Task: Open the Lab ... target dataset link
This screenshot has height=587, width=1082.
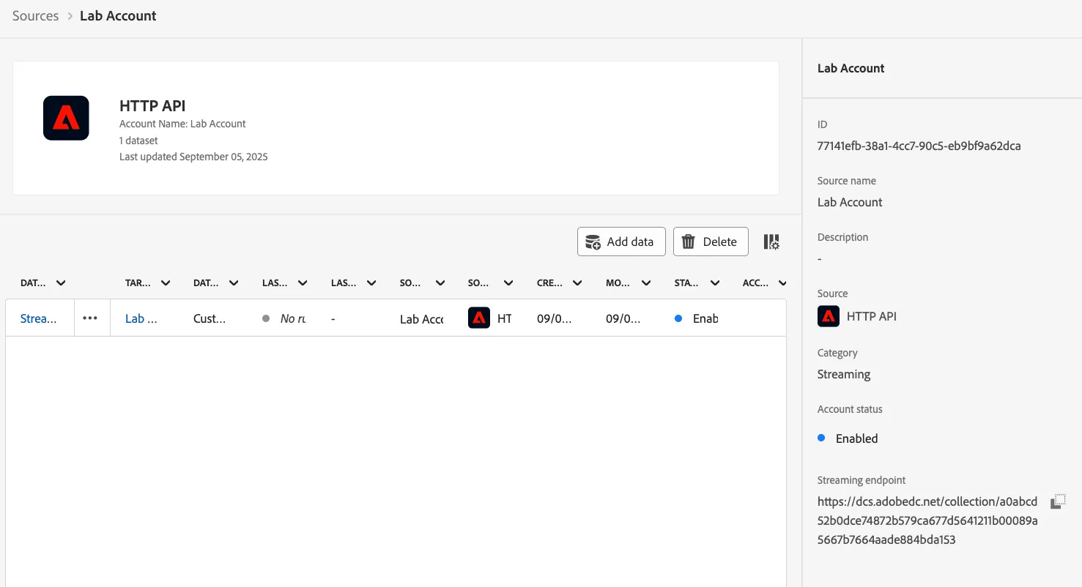Action: [141, 318]
